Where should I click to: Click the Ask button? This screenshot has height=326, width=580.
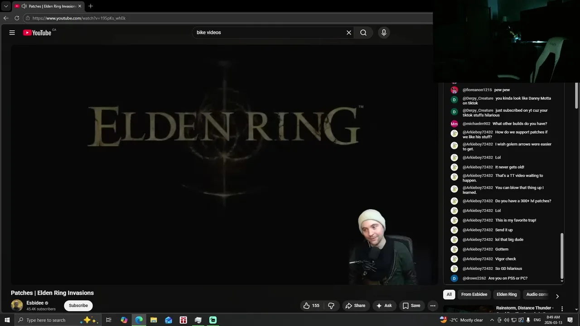tap(384, 306)
